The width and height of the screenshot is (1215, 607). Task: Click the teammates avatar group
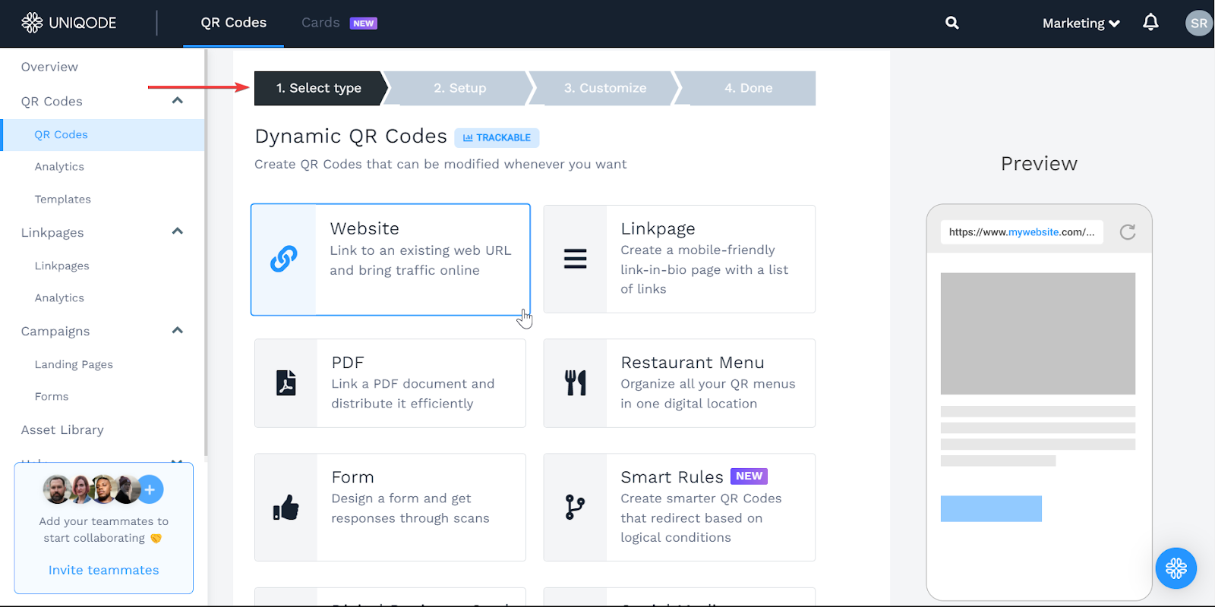pyautogui.click(x=103, y=489)
